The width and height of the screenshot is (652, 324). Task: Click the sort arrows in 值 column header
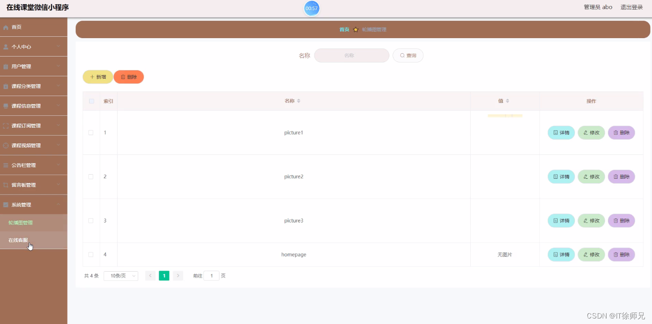507,101
